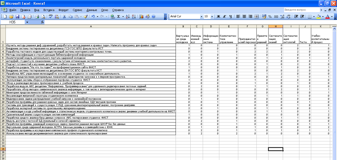Activate the Format Painter brush

tap(86, 16)
